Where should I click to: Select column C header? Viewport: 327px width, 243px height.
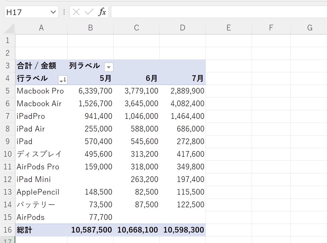coord(136,28)
